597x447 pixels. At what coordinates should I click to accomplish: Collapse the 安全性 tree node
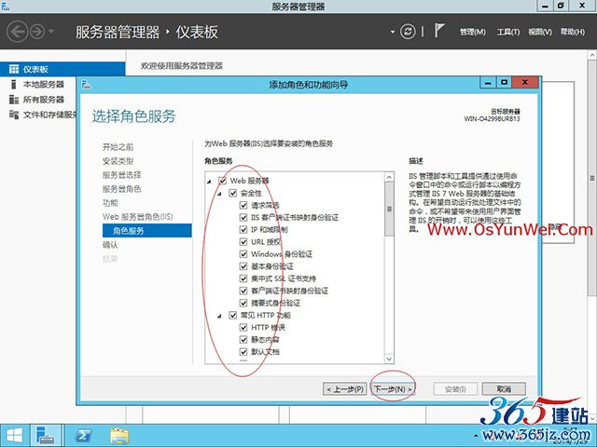click(x=220, y=194)
